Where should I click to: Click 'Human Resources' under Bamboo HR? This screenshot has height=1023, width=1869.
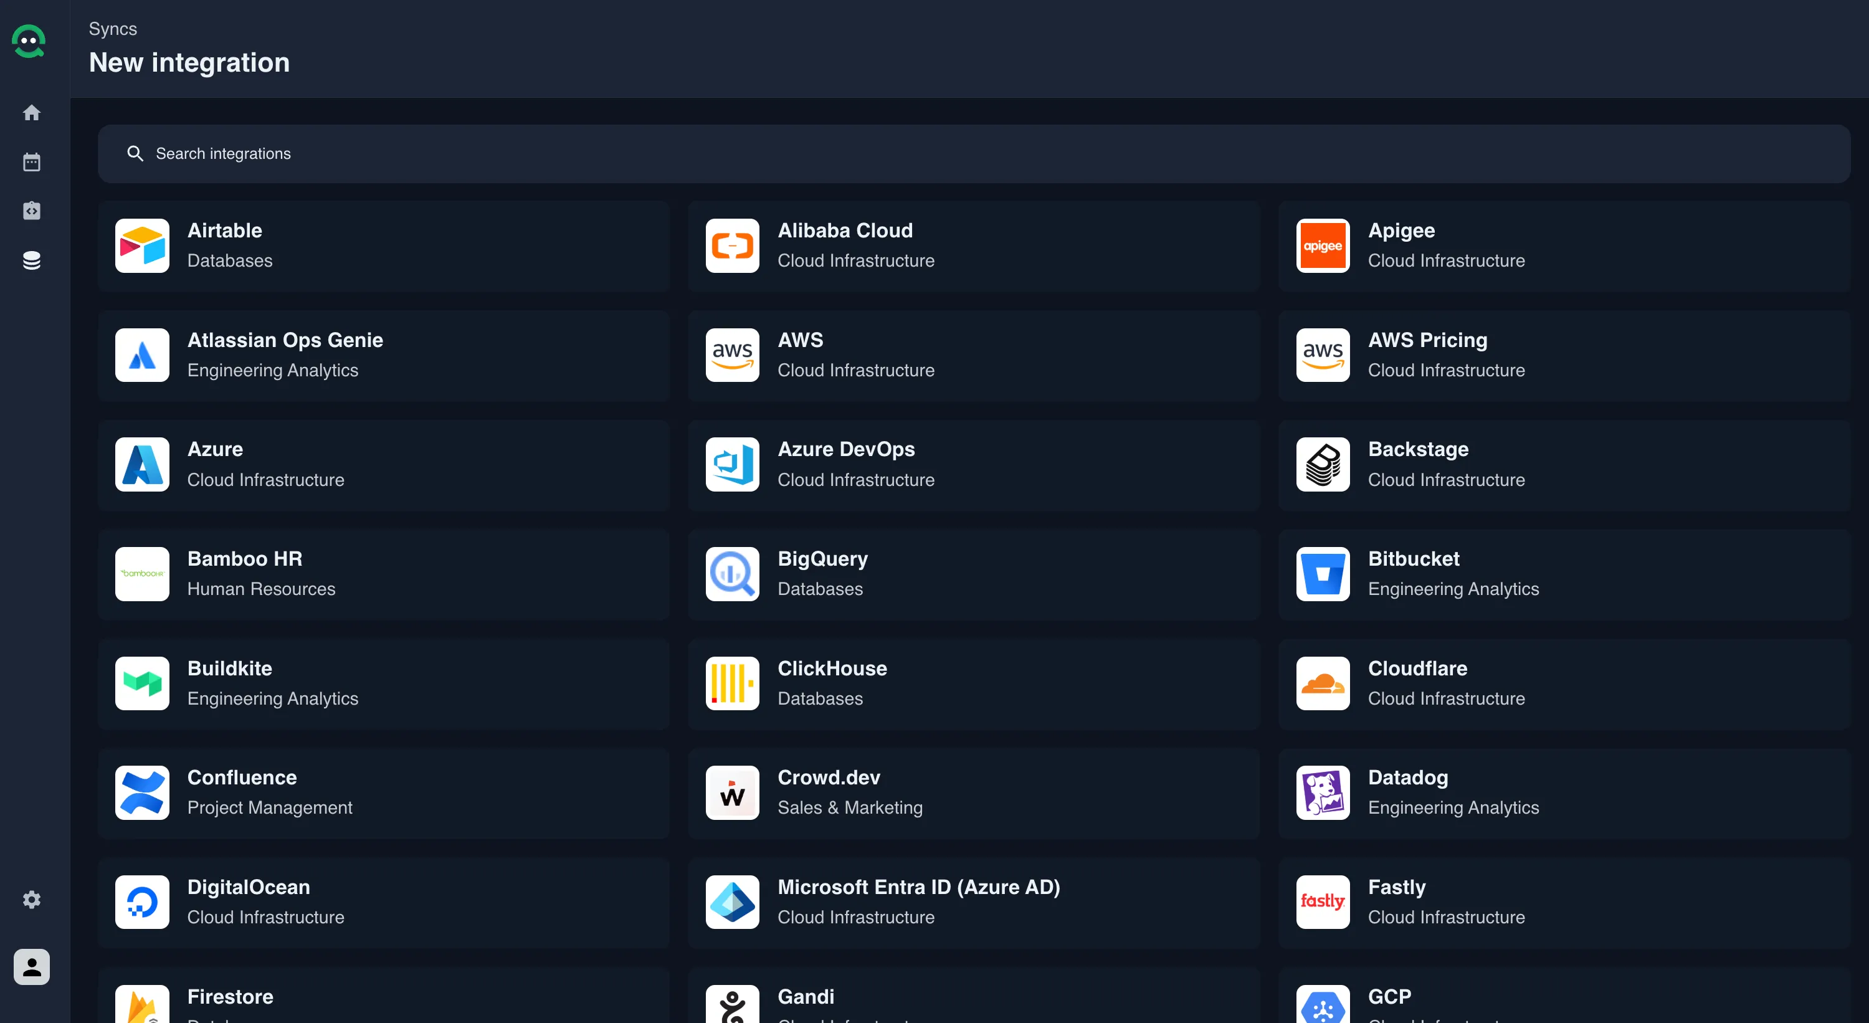click(x=261, y=588)
